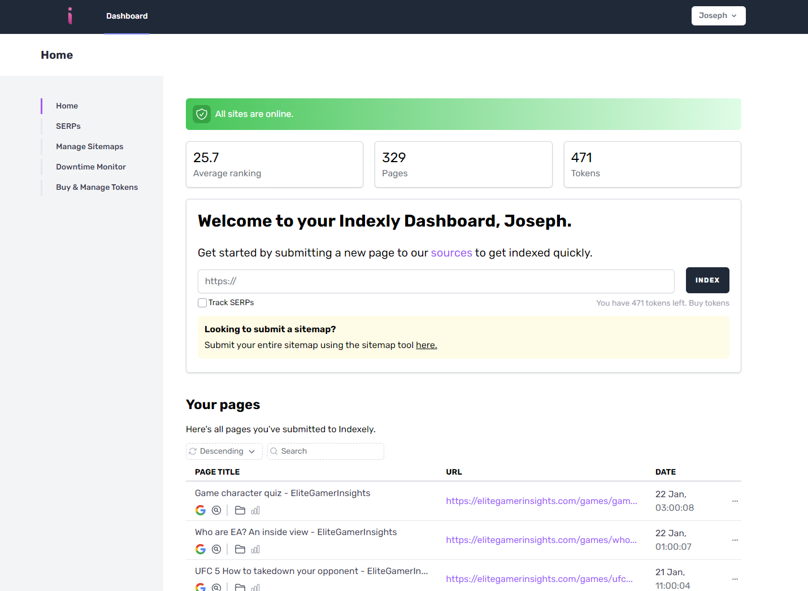
Task: Click Looking to submit a sitemap? text
Action: click(x=270, y=329)
